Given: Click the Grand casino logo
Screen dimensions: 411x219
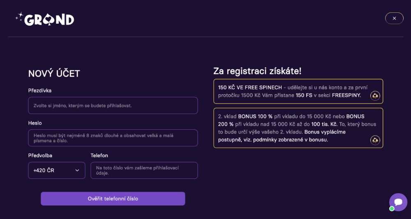Looking at the screenshot, I should point(49,19).
